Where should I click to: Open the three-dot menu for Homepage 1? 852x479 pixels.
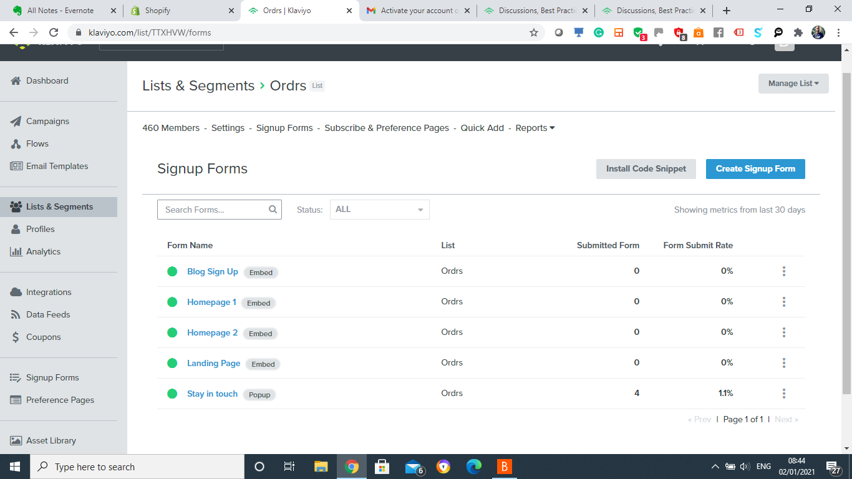point(784,302)
